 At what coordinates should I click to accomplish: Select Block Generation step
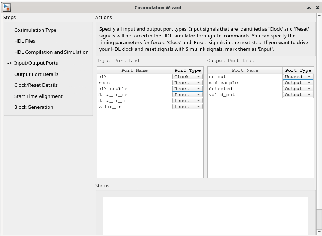pyautogui.click(x=34, y=107)
